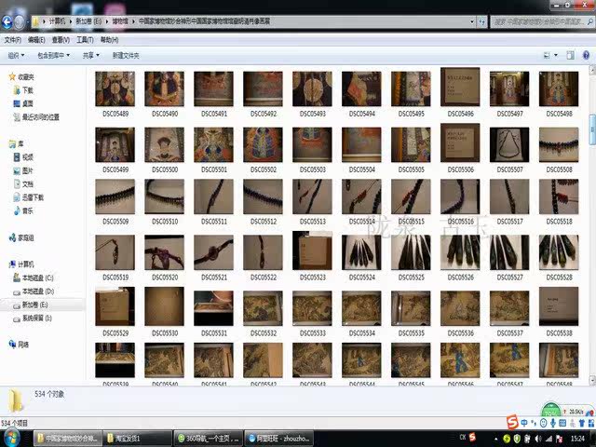Open the 工具(T) menu

point(85,40)
